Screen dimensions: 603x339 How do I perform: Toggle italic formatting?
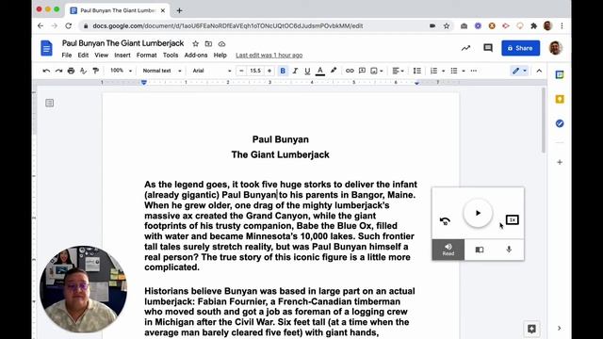pos(295,71)
